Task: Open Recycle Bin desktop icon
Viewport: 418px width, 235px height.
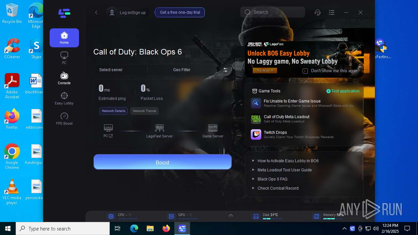Action: 12,14
